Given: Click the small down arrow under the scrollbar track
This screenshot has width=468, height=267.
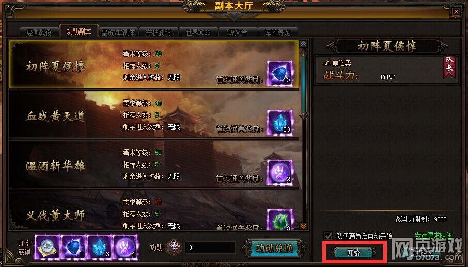Looking at the screenshot, I should pos(304,115).
